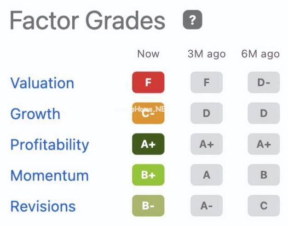Open the Valuation factor link
This screenshot has height=226, width=288.
click(x=42, y=83)
